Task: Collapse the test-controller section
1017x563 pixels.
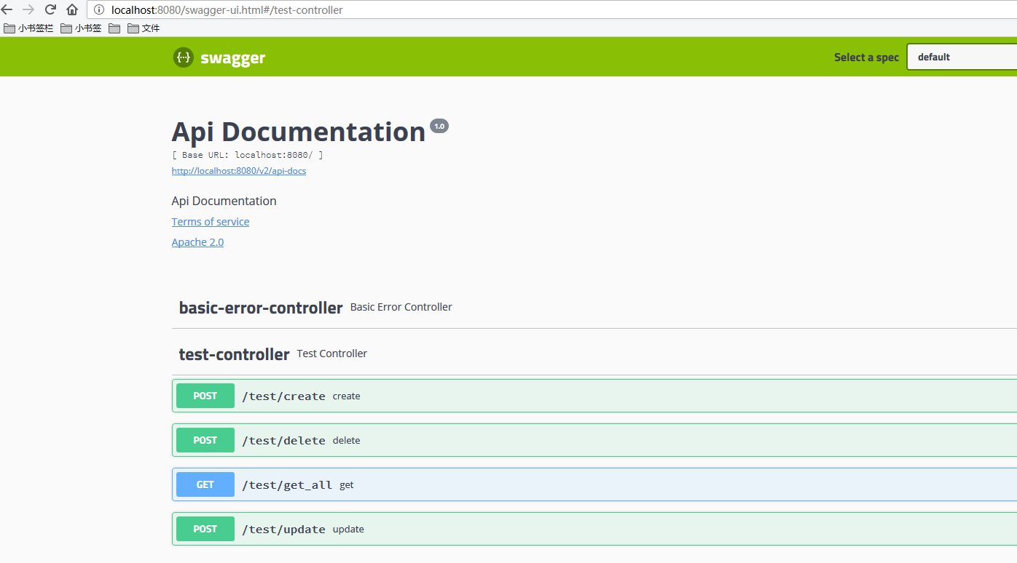Action: (234, 354)
